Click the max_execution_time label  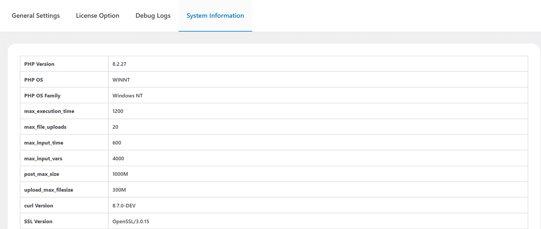[x=49, y=111]
